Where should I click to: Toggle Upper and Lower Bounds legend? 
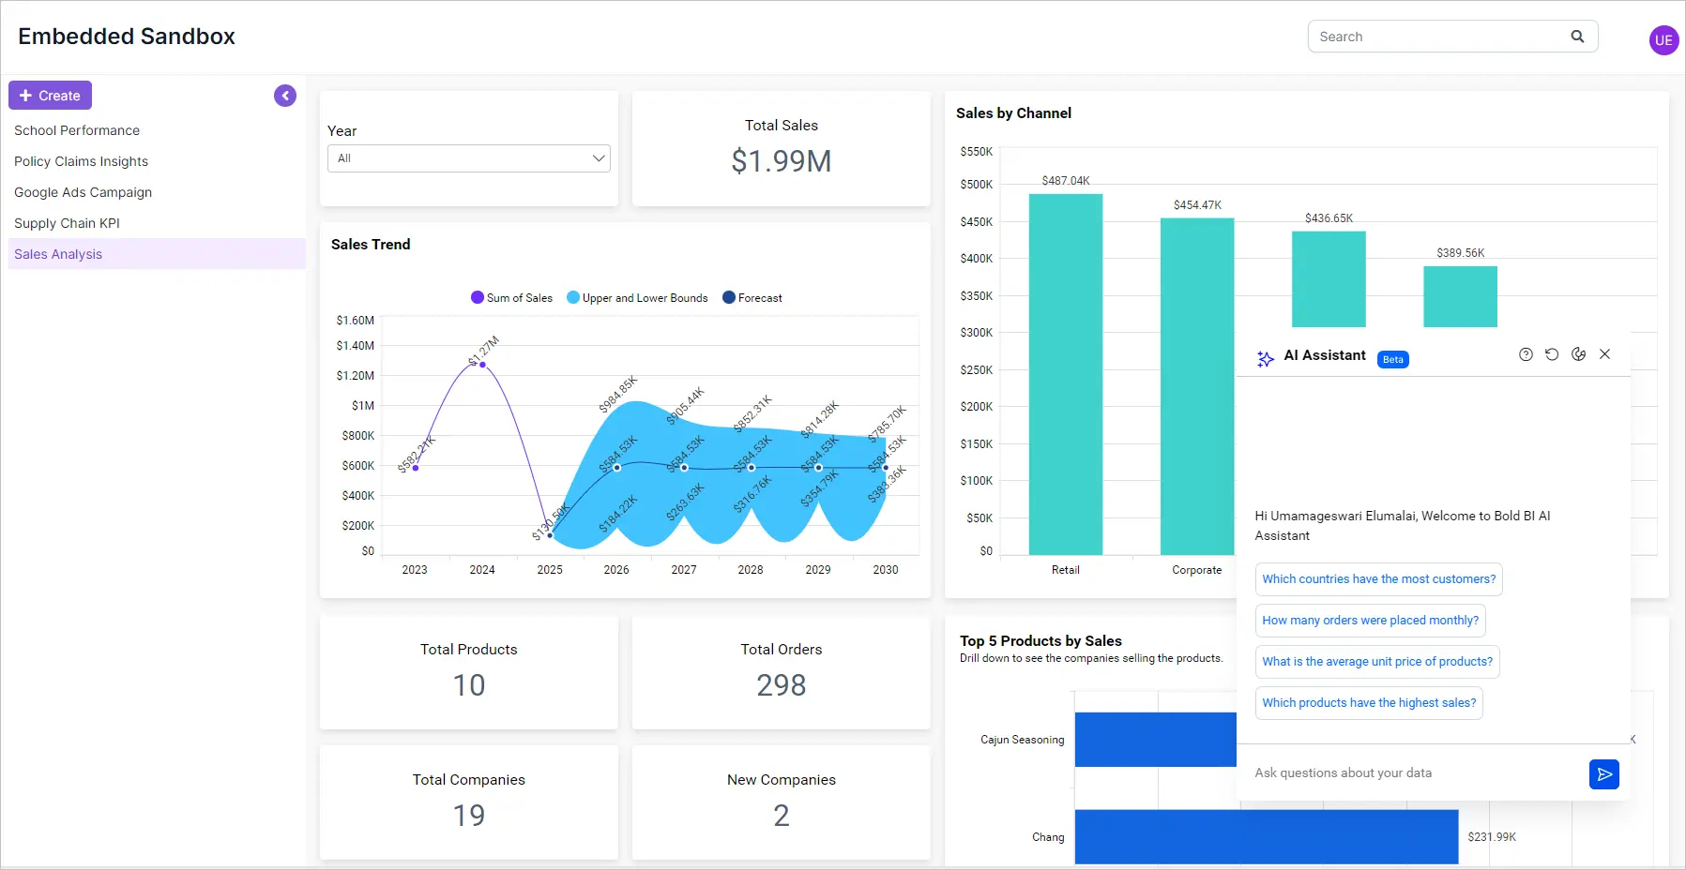point(637,298)
